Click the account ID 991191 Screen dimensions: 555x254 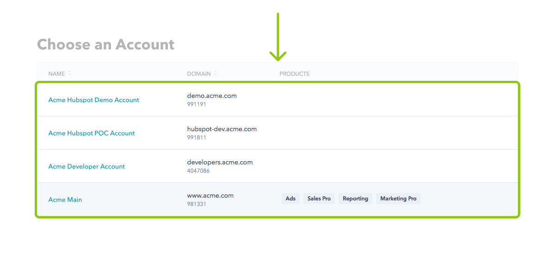click(197, 104)
